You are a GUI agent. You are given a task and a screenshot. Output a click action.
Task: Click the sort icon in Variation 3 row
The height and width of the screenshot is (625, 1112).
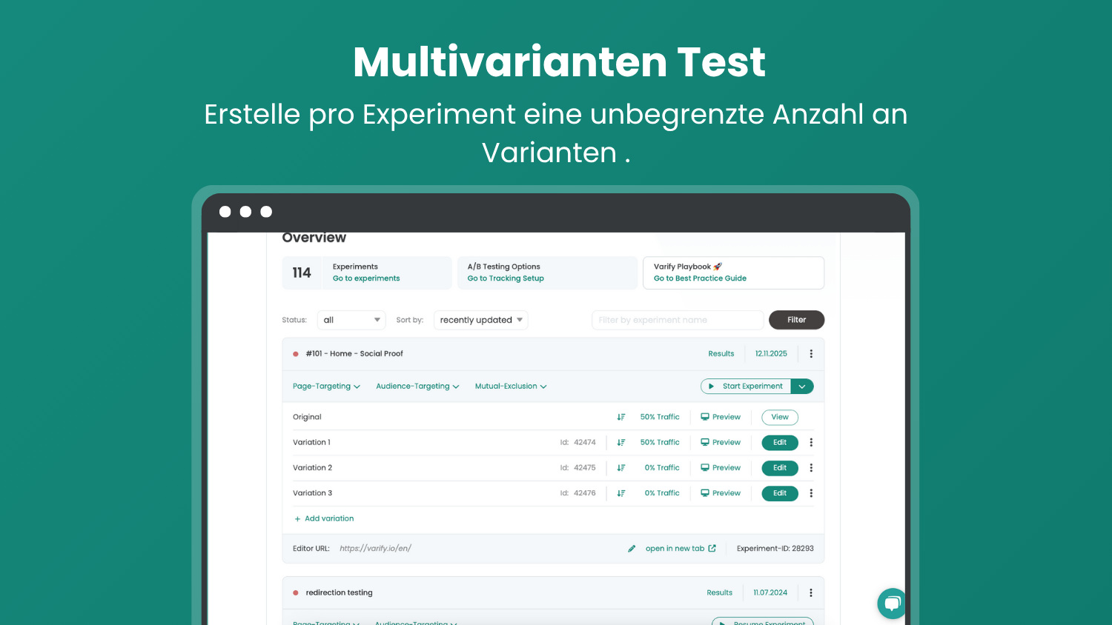point(621,493)
